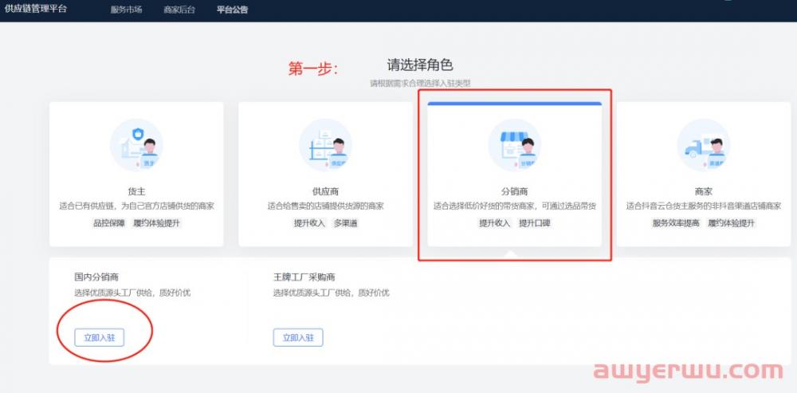Open the 服务市场 menu item

coord(126,10)
